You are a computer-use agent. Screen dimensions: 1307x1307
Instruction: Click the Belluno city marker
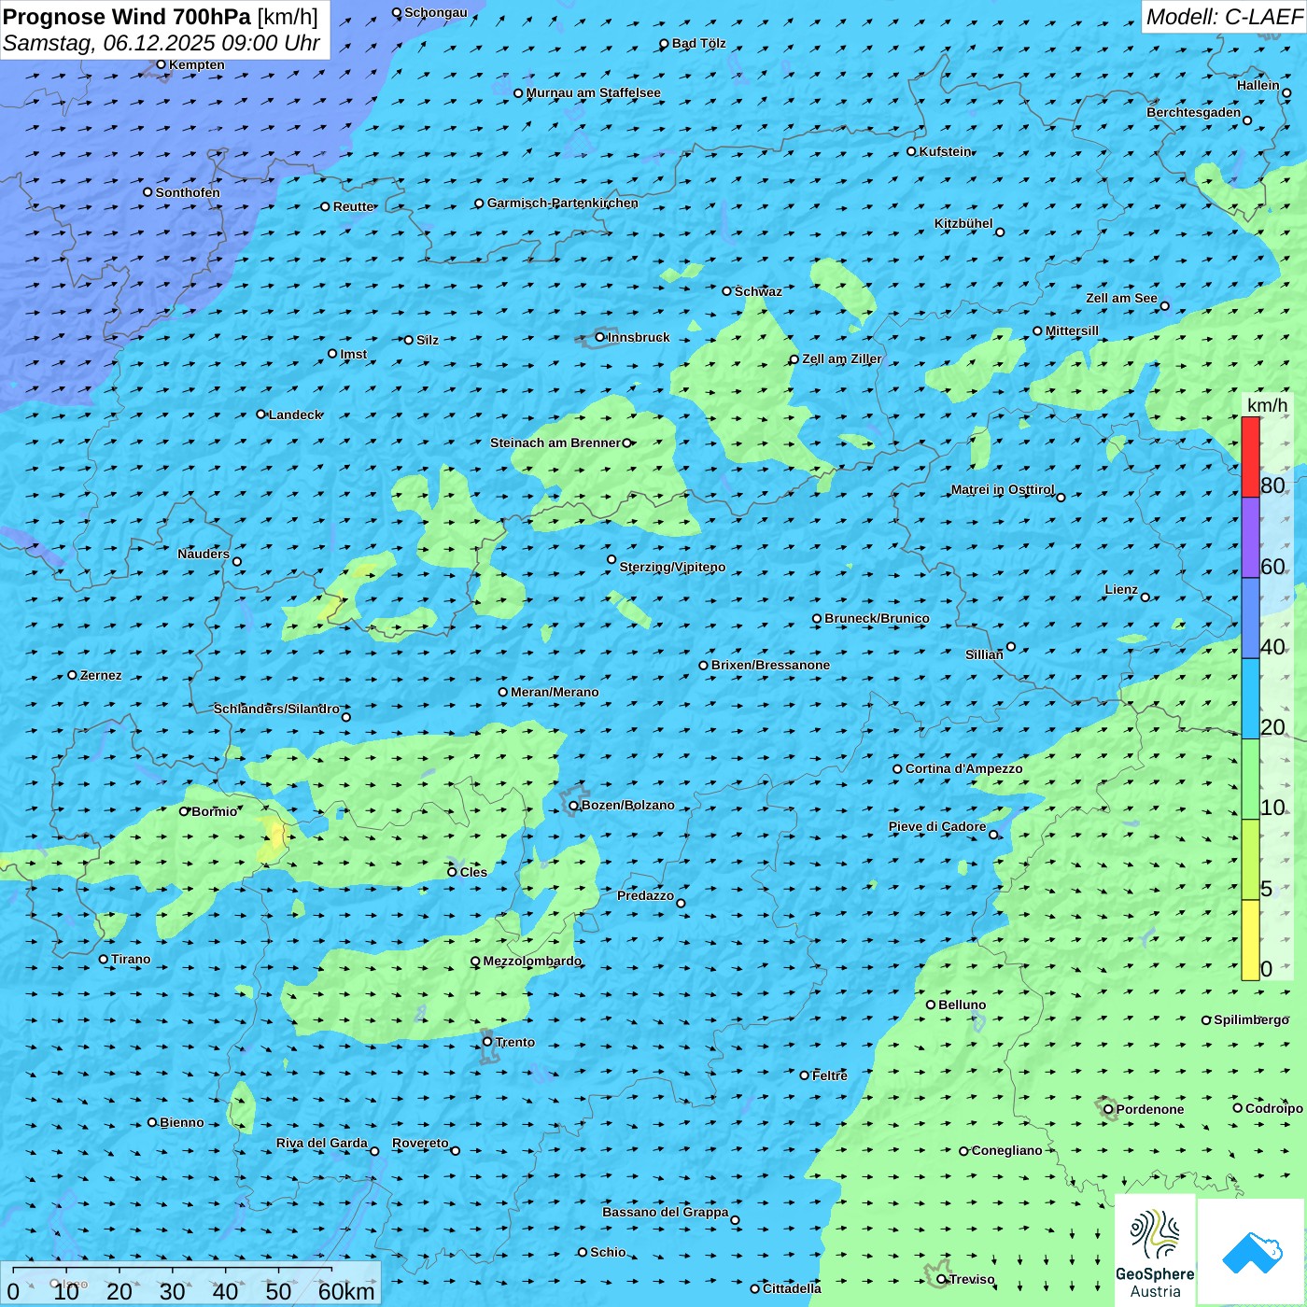[931, 1005]
